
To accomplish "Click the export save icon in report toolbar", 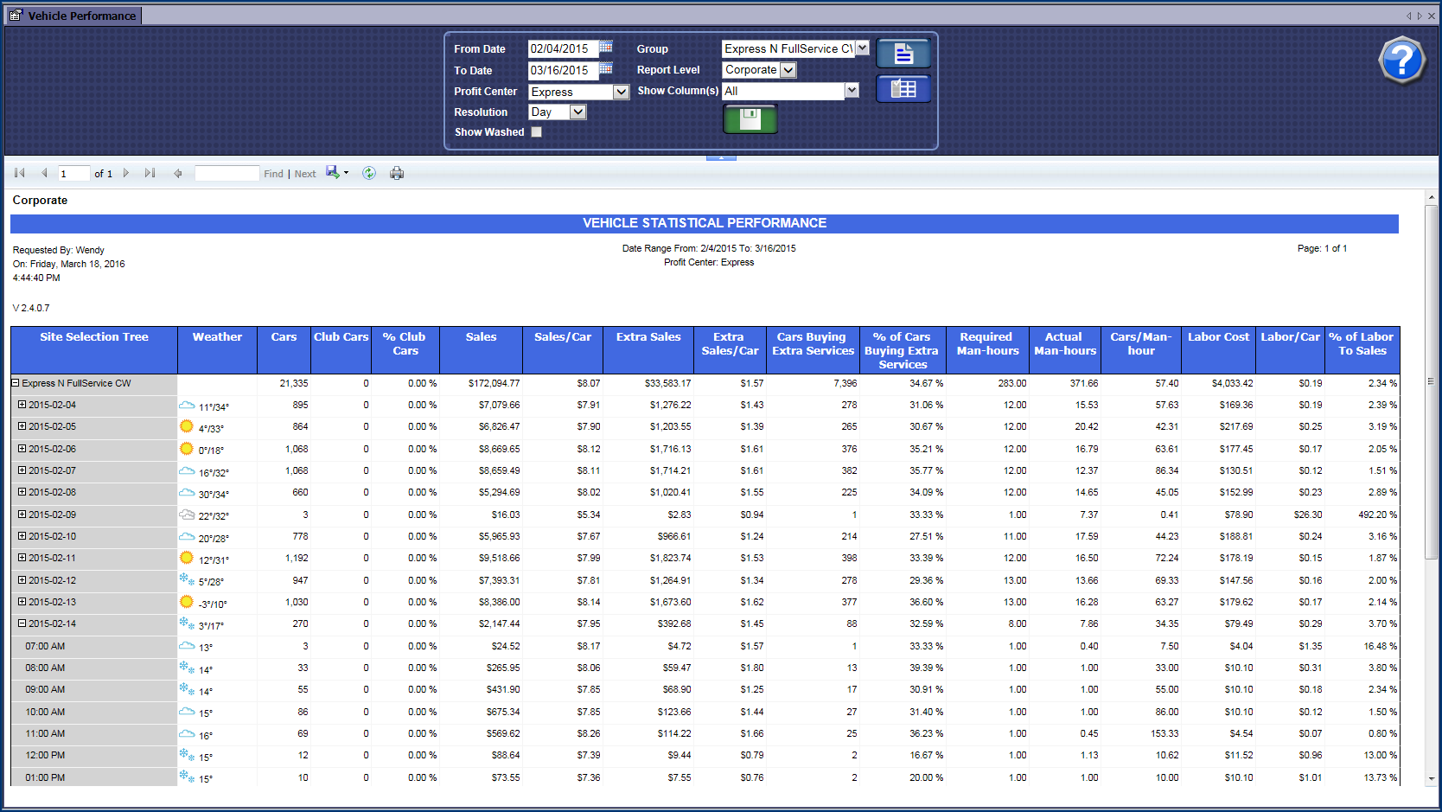I will [333, 173].
